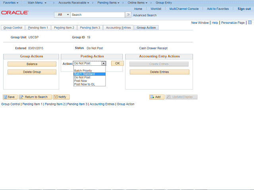The width and height of the screenshot is (254, 190).
Task: Choose Batch Priority in Action list
Action: pos(89,70)
